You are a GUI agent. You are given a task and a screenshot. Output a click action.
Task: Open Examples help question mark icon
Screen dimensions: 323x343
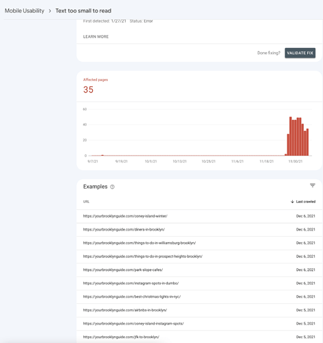112,187
